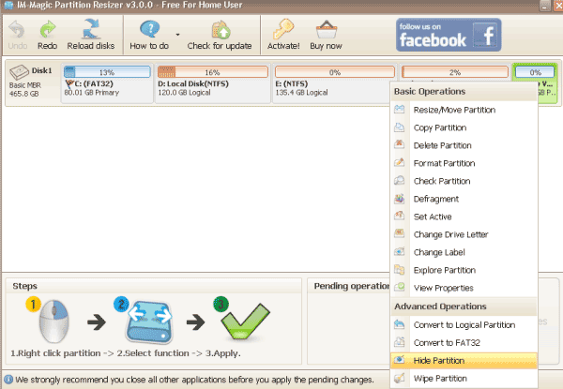Click the Set Active icon

click(400, 216)
